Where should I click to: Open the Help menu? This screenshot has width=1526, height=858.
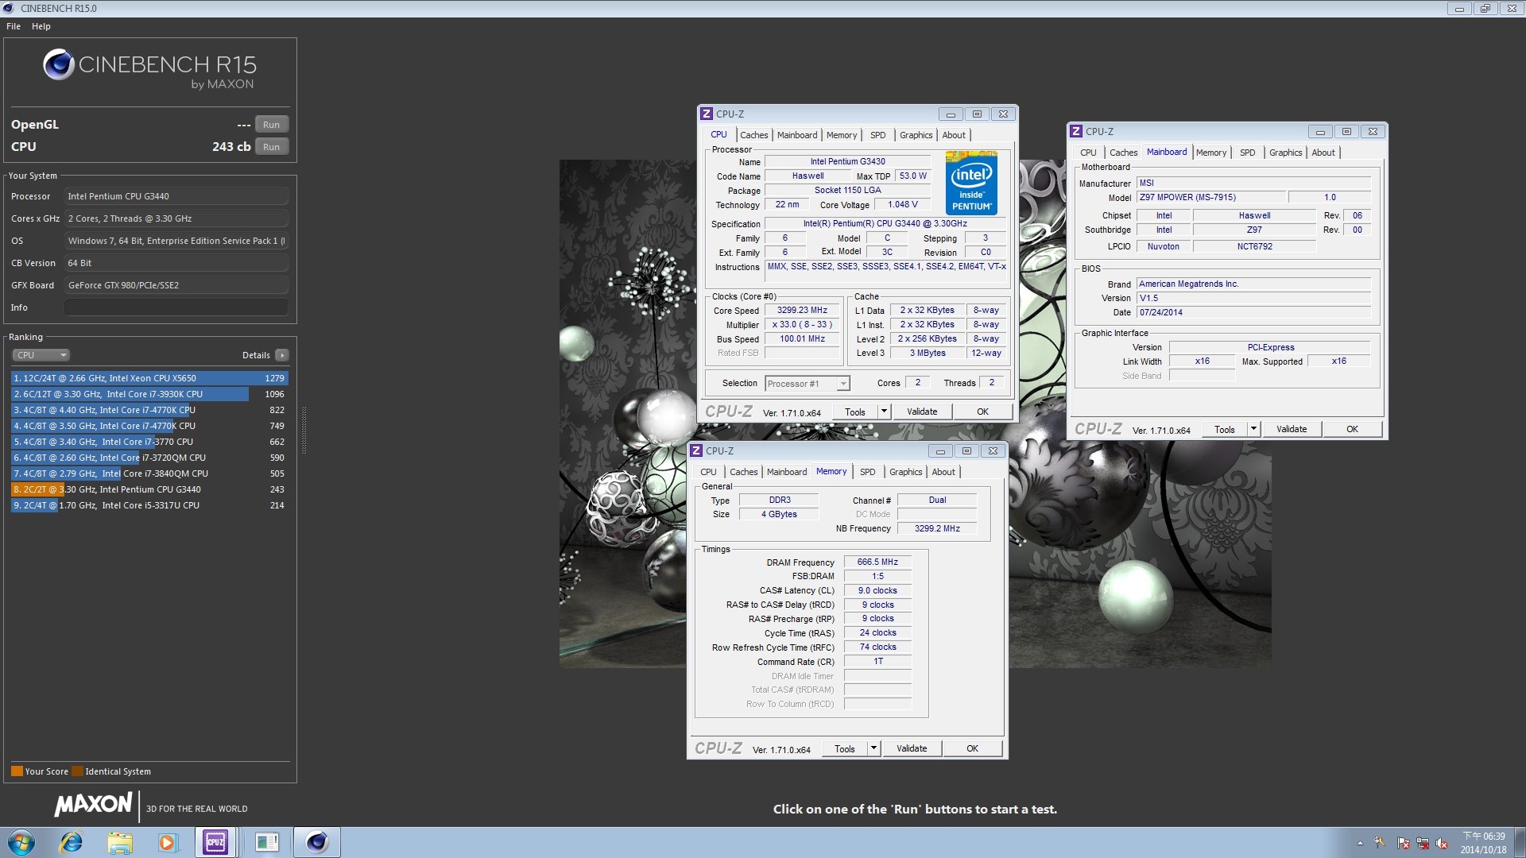click(41, 26)
